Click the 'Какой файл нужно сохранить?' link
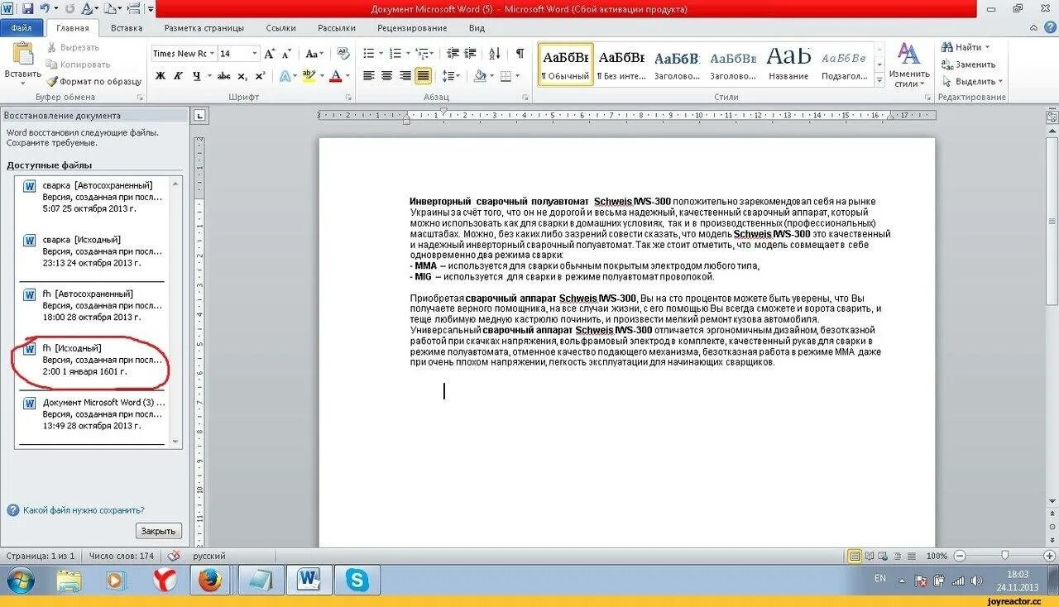 [x=84, y=510]
